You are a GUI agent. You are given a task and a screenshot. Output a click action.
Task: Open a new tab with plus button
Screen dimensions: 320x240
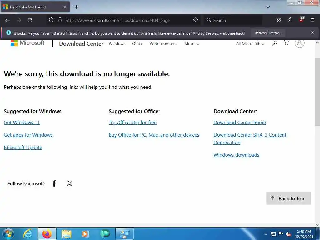click(x=76, y=7)
